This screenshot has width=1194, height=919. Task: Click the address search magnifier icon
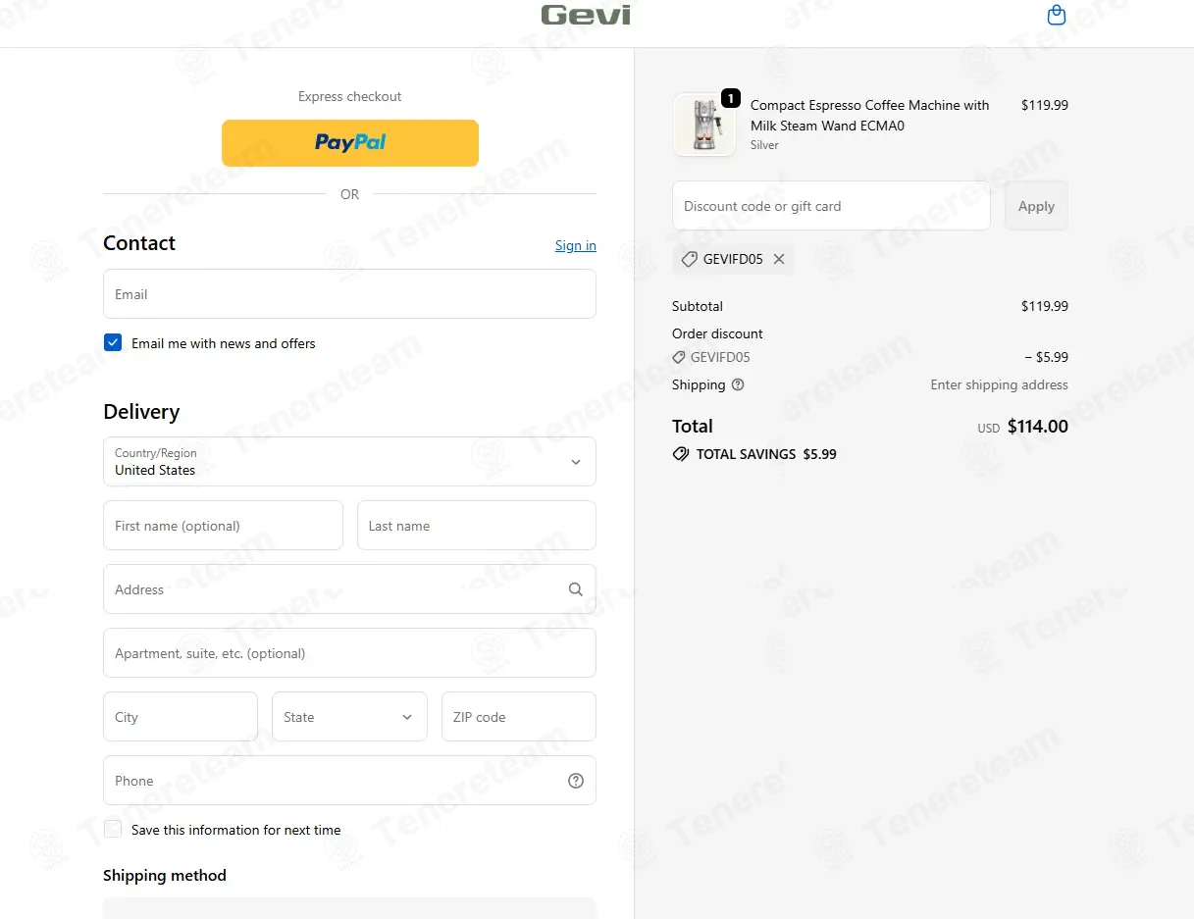coord(576,589)
